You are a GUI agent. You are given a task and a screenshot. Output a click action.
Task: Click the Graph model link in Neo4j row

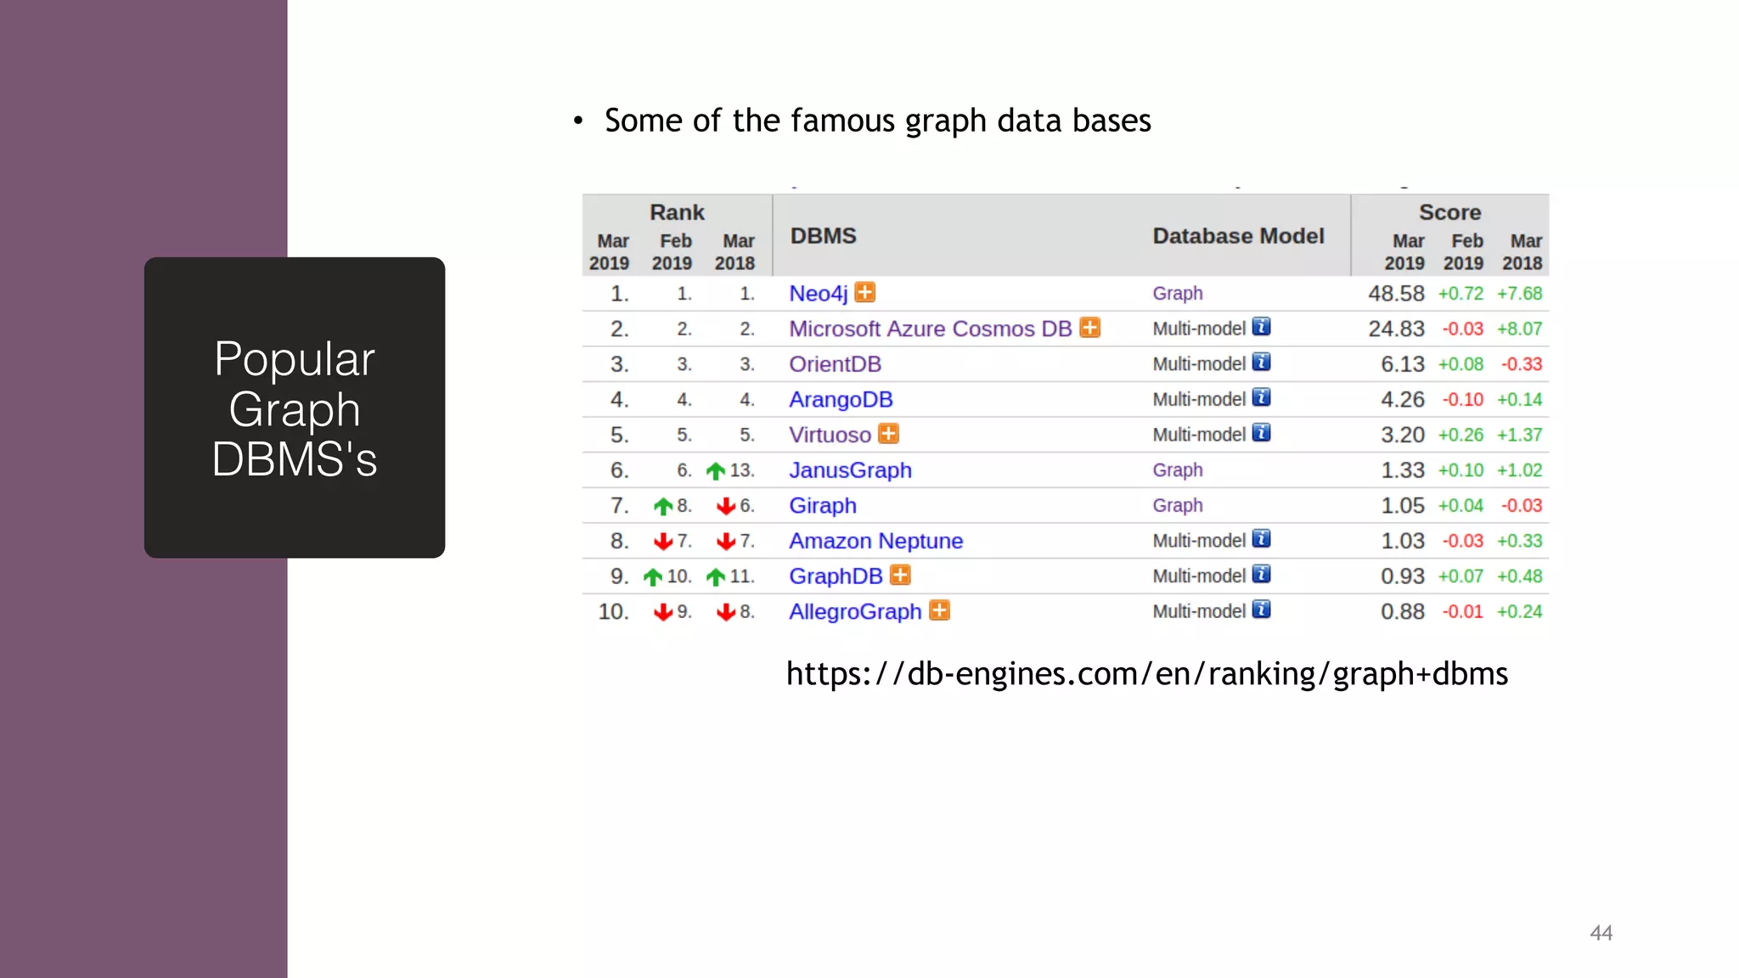(1177, 294)
